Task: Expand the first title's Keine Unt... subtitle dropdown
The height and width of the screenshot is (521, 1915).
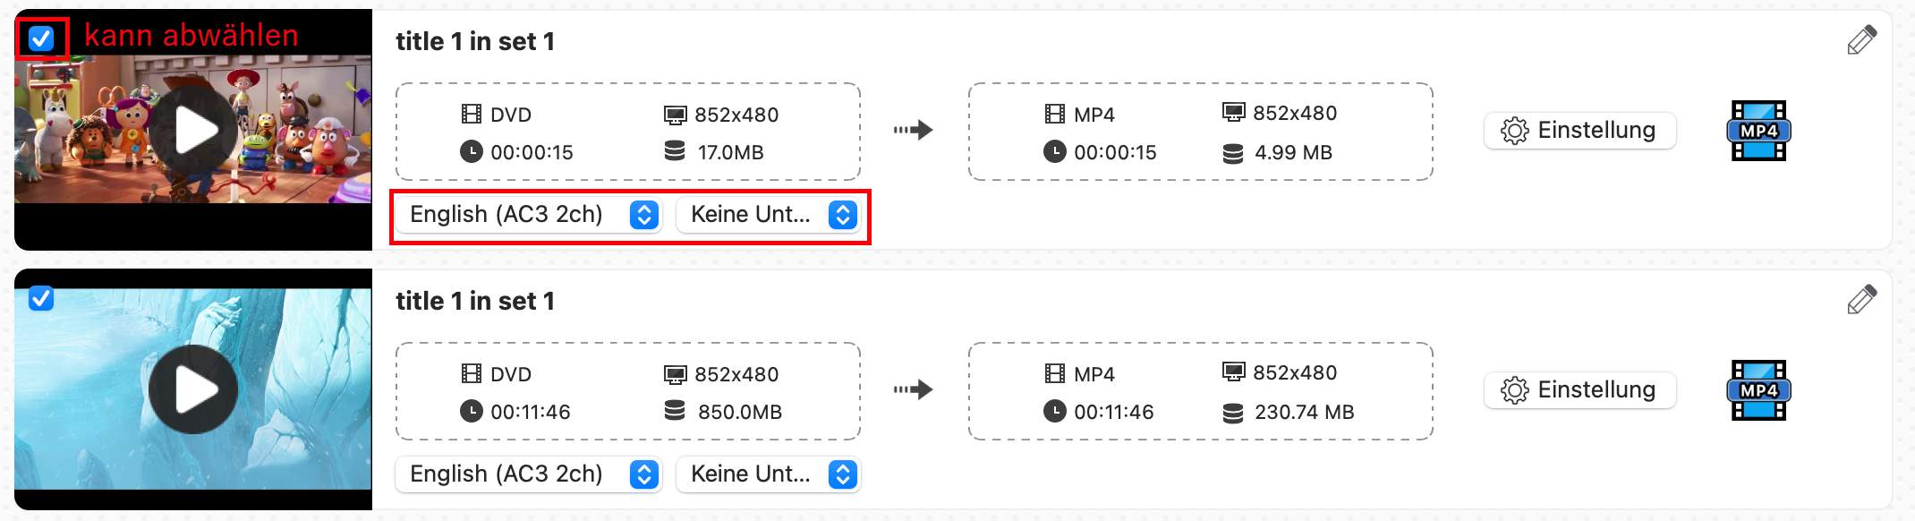Action: click(768, 215)
